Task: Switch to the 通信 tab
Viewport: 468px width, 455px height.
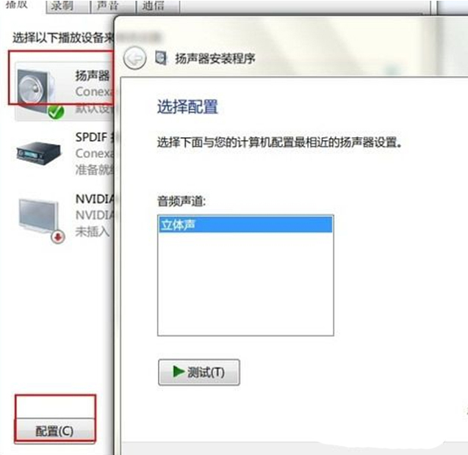Action: (158, 6)
